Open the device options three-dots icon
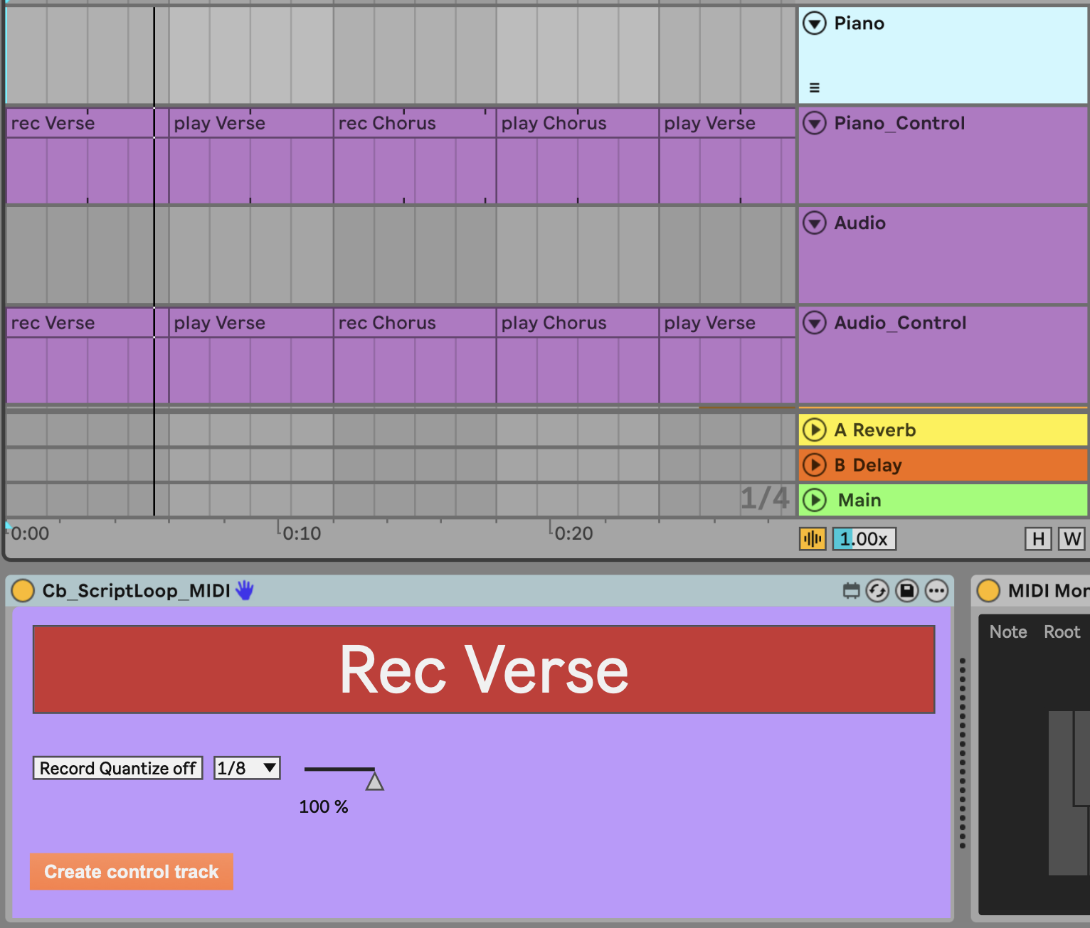 pos(936,591)
